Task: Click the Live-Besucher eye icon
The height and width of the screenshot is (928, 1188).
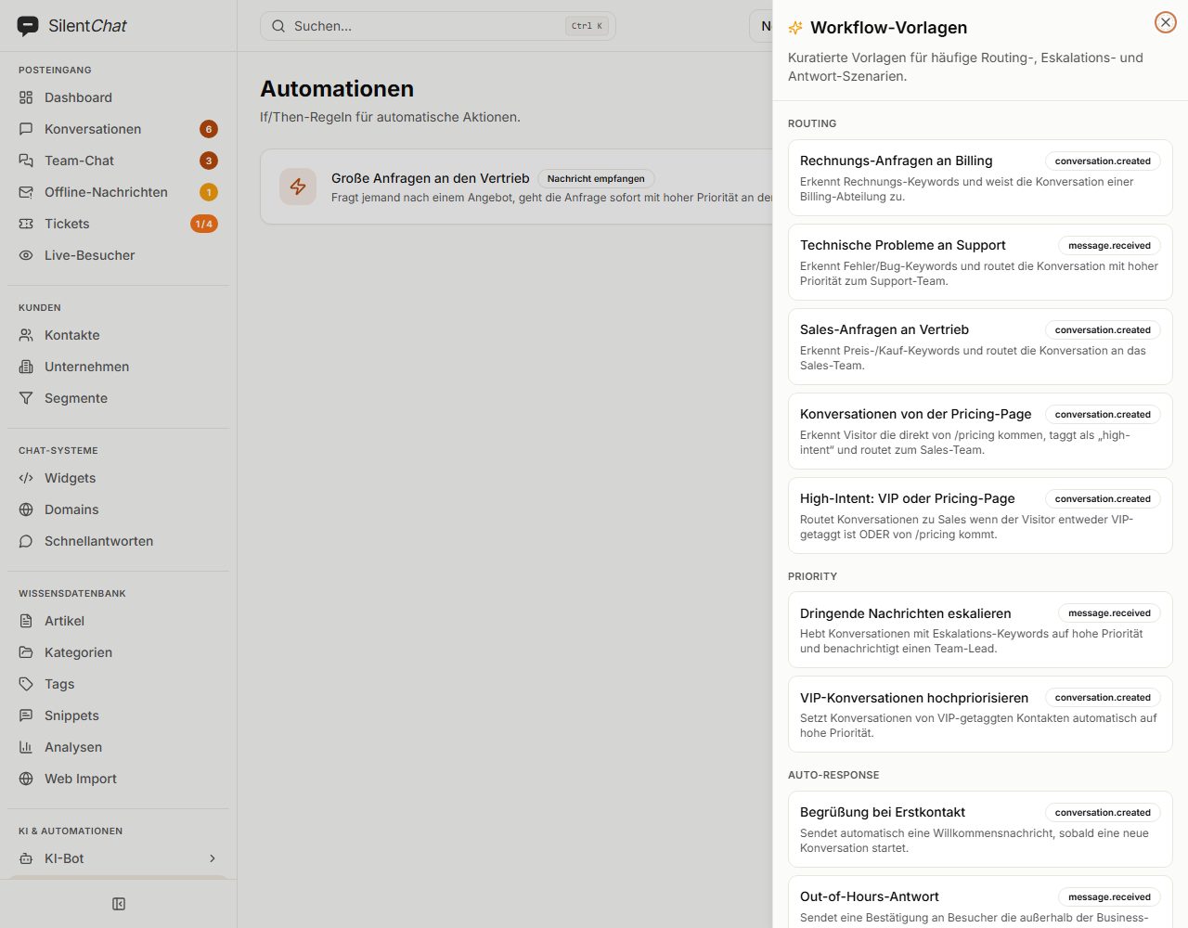Action: pyautogui.click(x=26, y=255)
